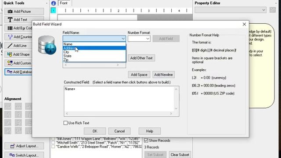Click the Add Custom tool

tap(18, 63)
